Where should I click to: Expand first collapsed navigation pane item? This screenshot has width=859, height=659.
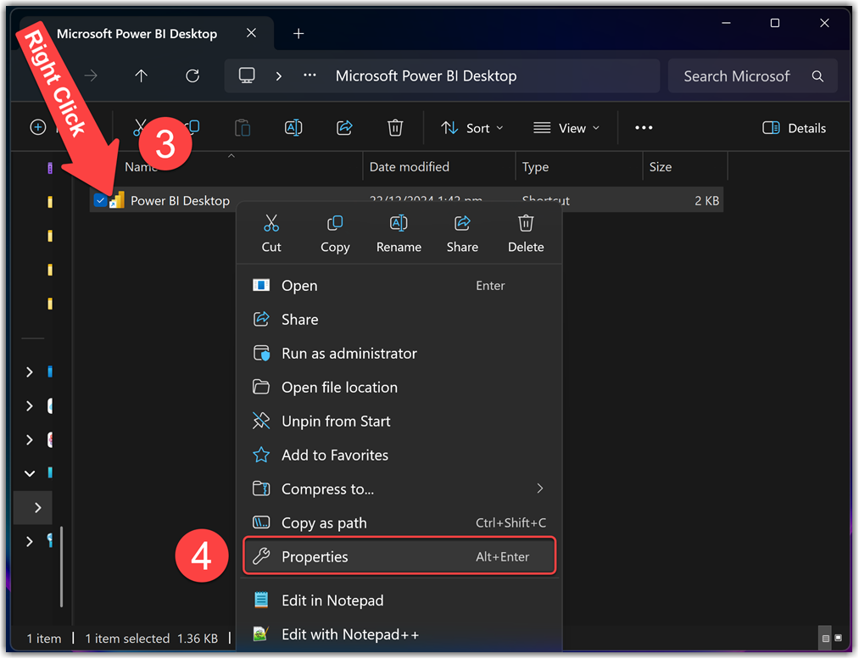(x=30, y=372)
